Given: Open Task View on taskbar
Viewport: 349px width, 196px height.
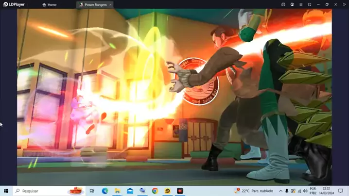Looking at the screenshot, I should coord(92,191).
